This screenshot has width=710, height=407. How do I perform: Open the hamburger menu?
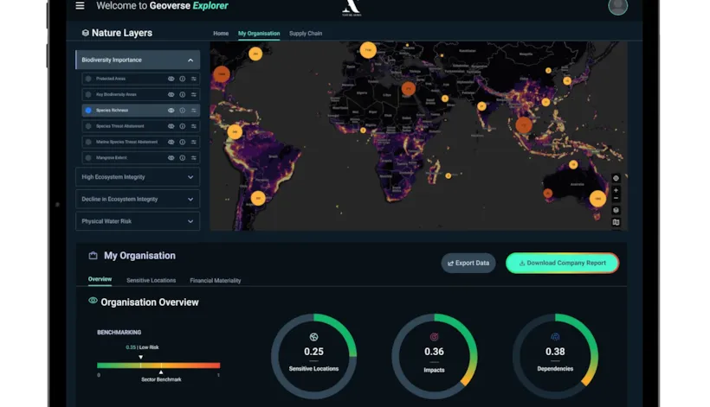click(x=81, y=6)
